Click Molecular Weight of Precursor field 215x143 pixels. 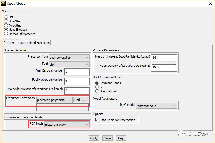(x=77, y=91)
